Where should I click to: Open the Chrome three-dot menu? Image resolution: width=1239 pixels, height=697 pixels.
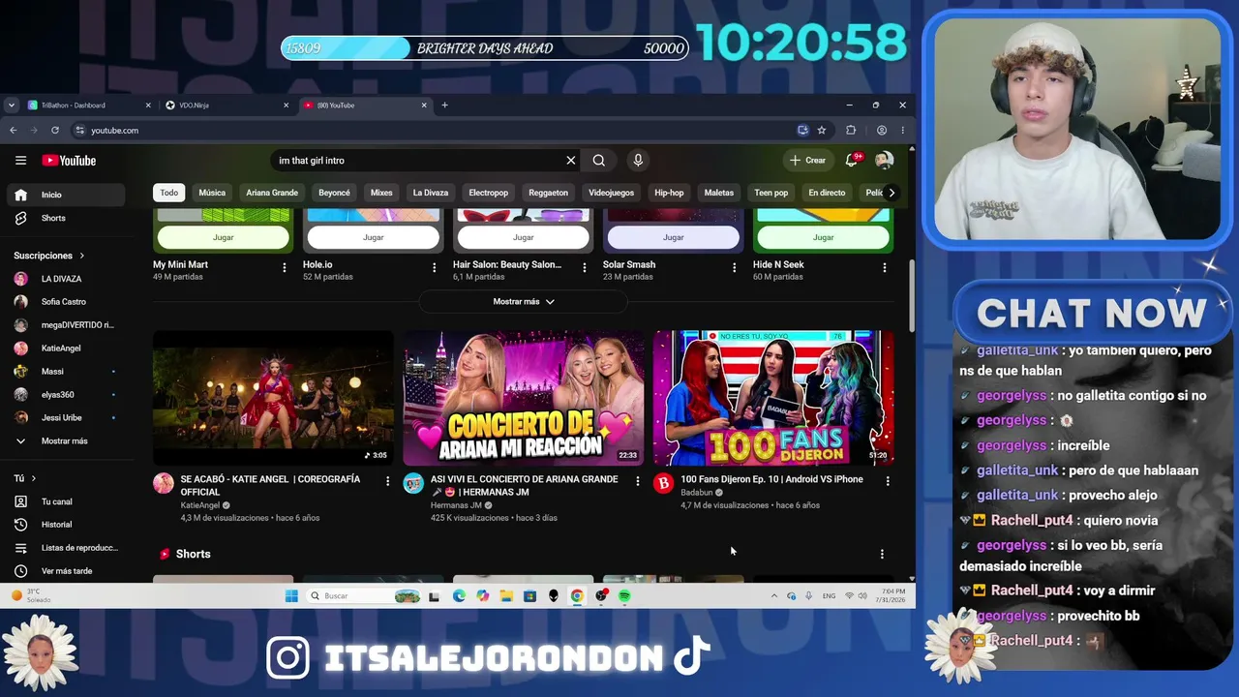[902, 131]
